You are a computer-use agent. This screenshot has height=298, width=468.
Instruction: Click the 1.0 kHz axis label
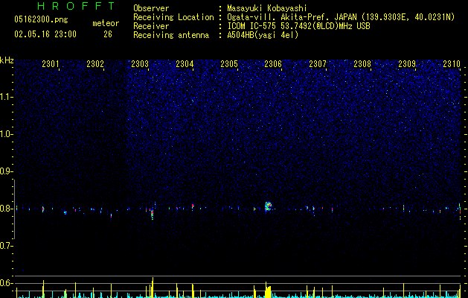[x=6, y=134]
